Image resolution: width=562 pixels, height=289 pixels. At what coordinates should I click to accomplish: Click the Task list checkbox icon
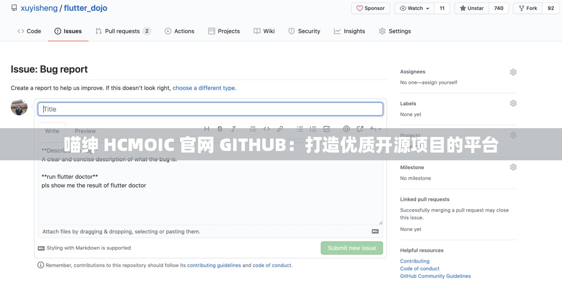(326, 129)
